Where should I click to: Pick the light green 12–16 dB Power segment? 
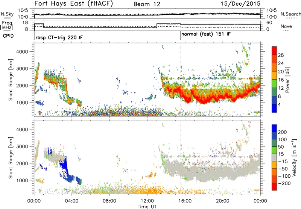274,84
